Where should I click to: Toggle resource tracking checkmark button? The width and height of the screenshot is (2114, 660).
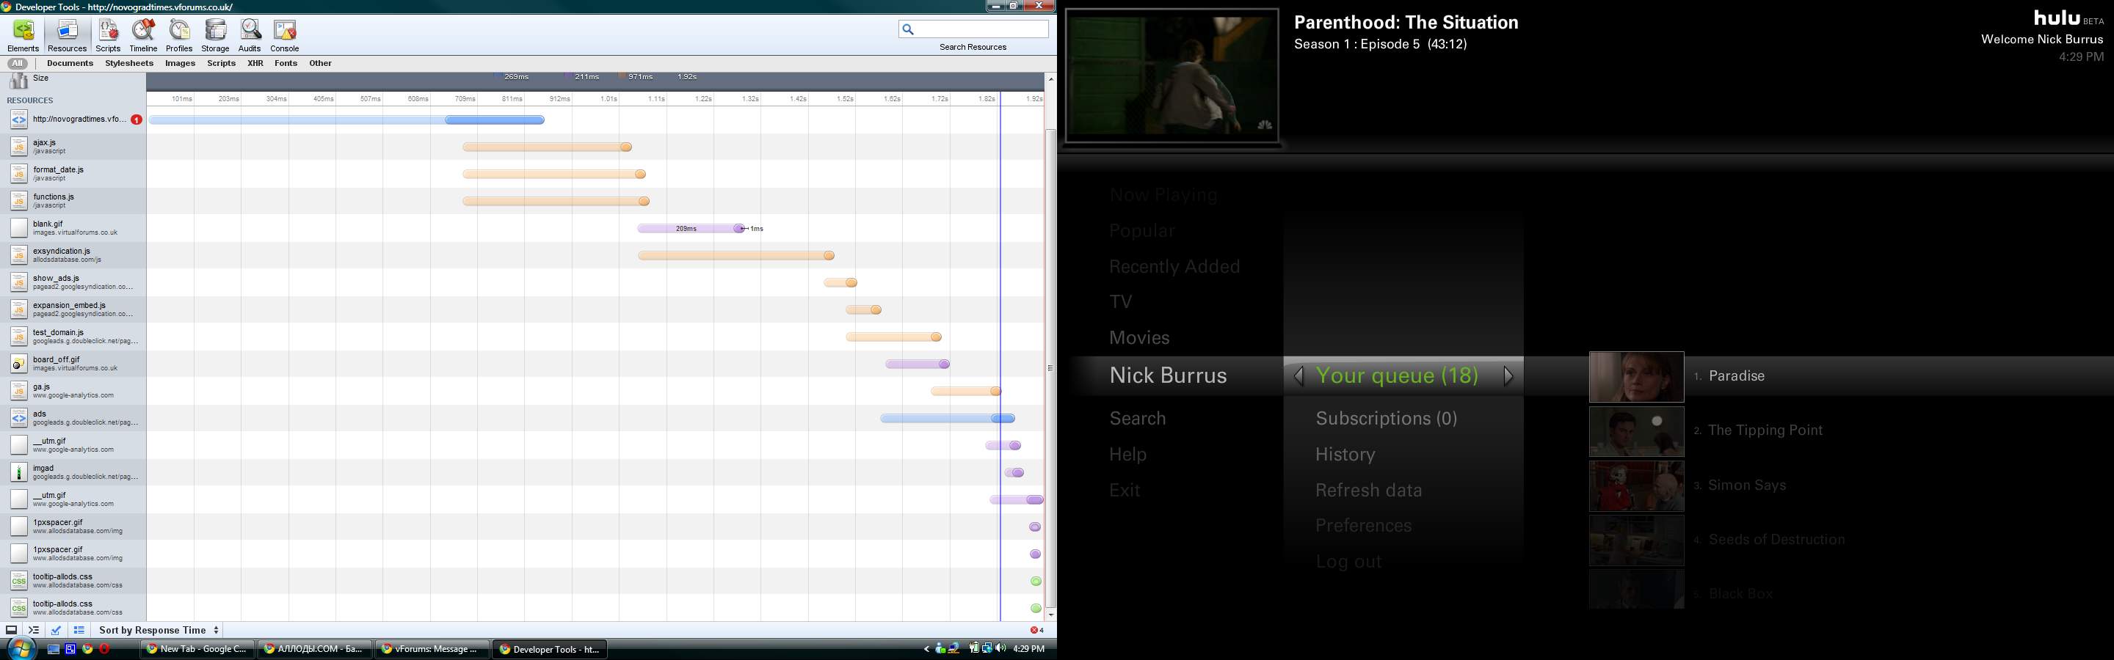pyautogui.click(x=56, y=630)
